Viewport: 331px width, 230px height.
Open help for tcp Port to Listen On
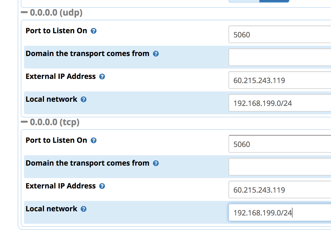94,140
